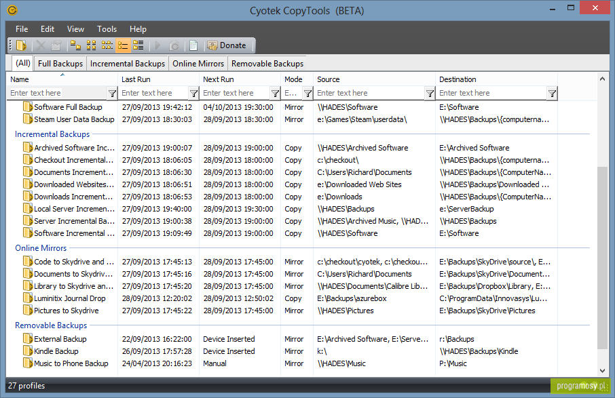The image size is (615, 398).
Task: Click the Music to Phone Backup icon
Action: click(27, 363)
